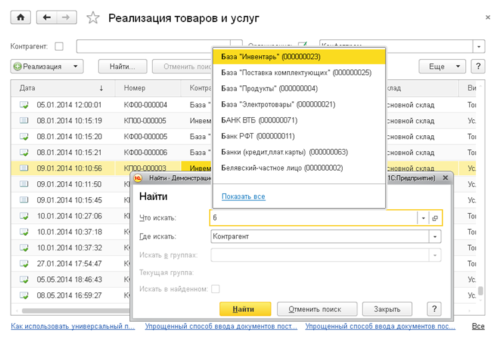
Task: Go to the home page icon
Action: [21, 17]
